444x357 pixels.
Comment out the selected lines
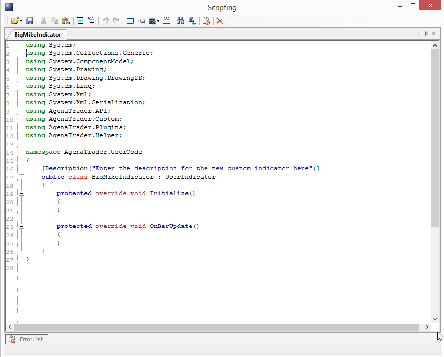pos(80,21)
